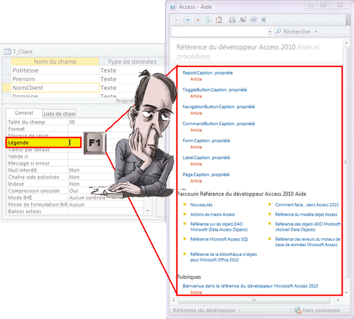Click in the Légende property field
The image size is (354, 319).
pos(74,143)
